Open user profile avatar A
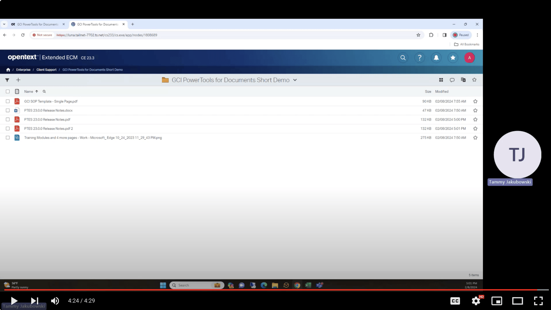 pyautogui.click(x=469, y=58)
